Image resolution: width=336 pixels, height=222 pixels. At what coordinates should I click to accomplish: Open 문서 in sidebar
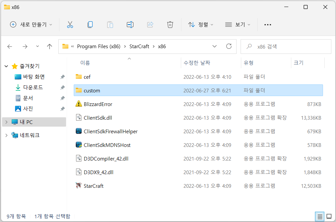point(28,98)
